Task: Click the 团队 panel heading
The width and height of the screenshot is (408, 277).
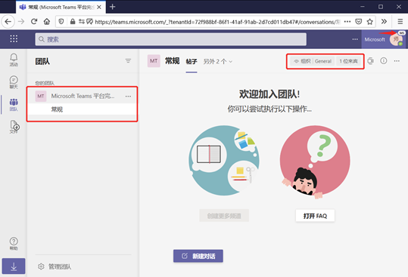Action: point(42,61)
